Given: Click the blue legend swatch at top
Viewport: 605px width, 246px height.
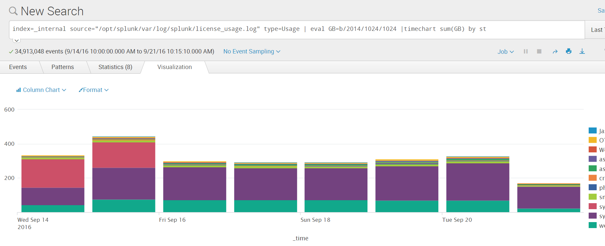Looking at the screenshot, I should tap(593, 130).
